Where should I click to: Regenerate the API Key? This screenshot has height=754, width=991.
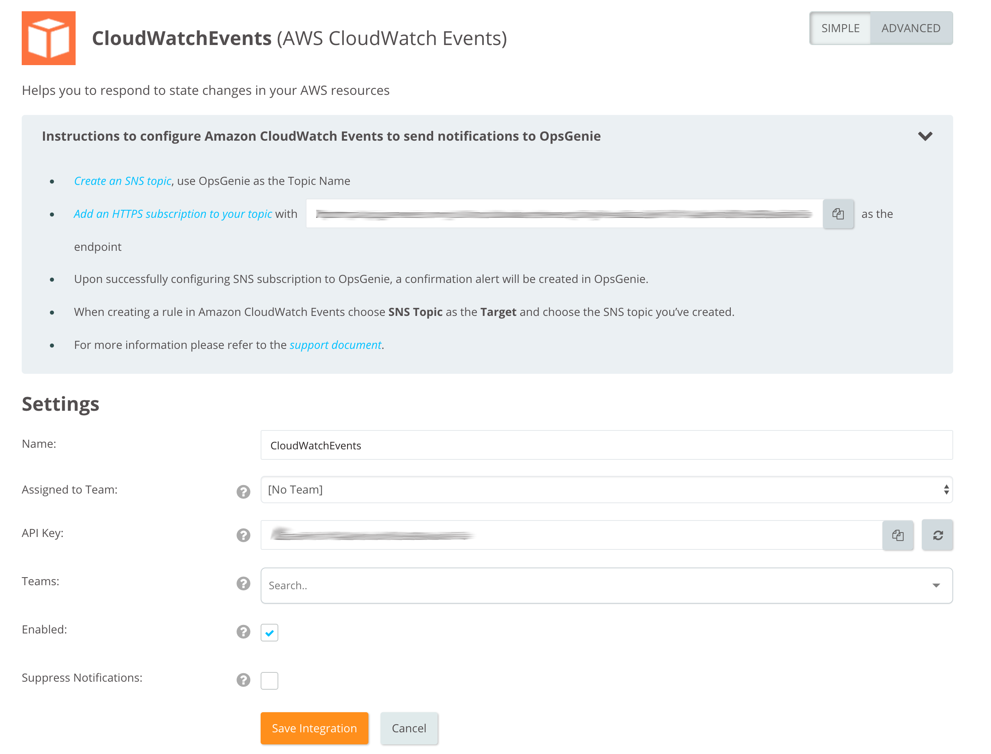(x=937, y=535)
